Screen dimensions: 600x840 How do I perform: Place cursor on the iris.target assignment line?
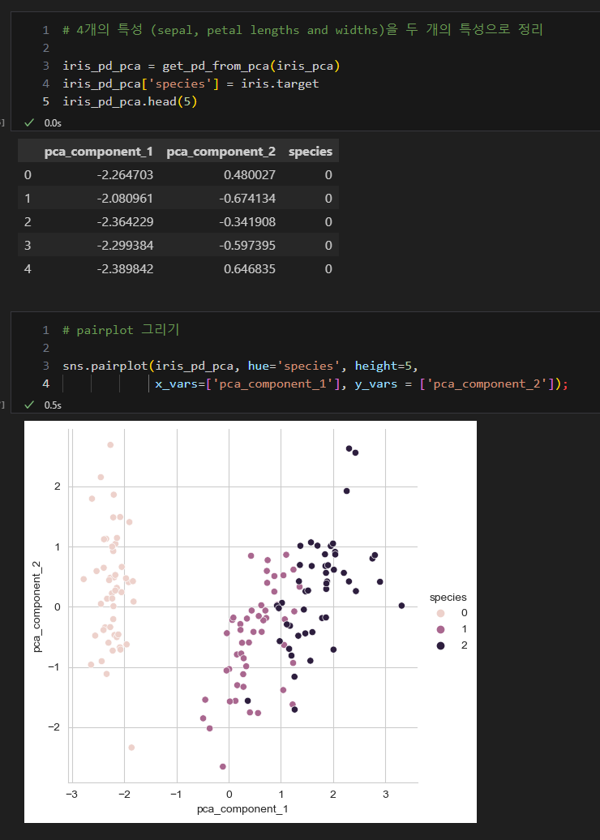click(191, 84)
